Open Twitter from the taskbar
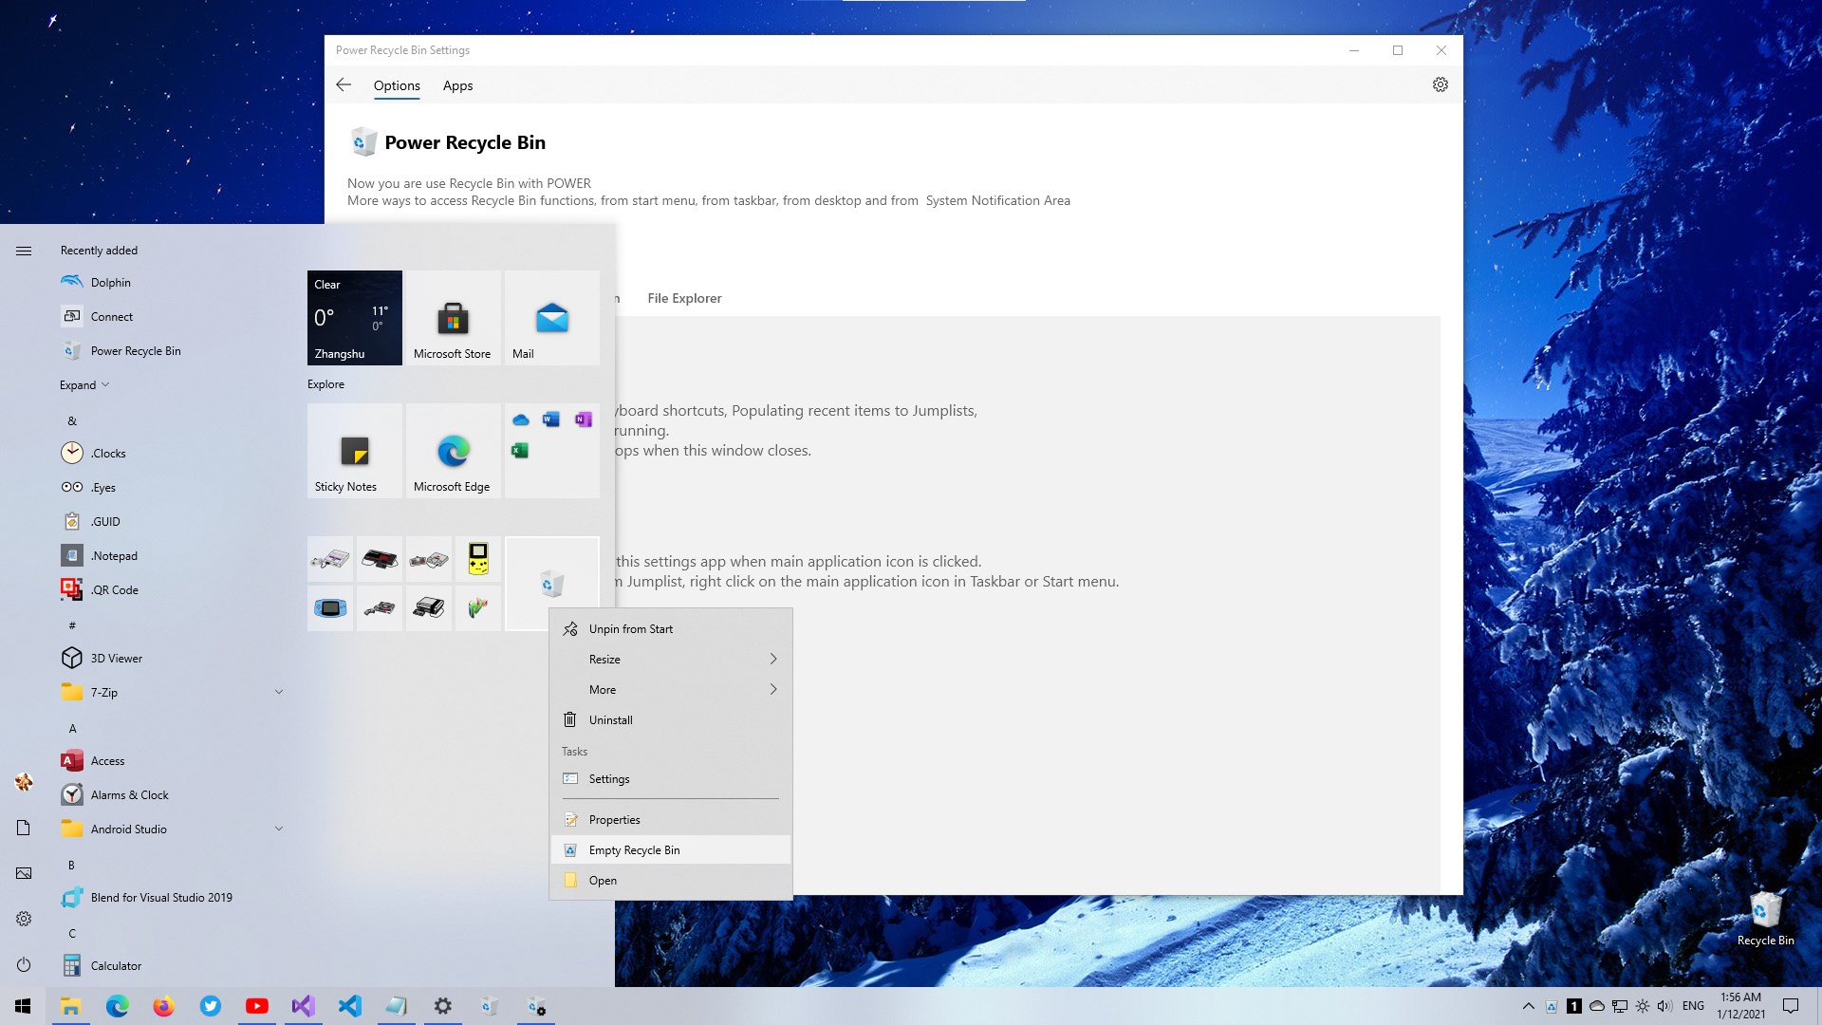1822x1025 pixels. (x=211, y=1006)
